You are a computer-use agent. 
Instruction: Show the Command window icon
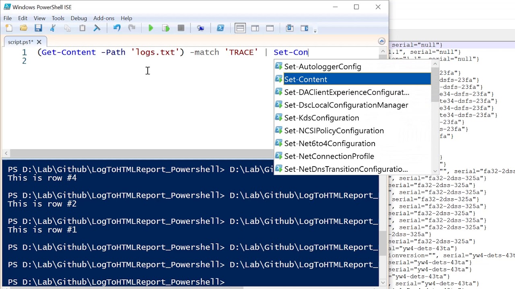290,28
